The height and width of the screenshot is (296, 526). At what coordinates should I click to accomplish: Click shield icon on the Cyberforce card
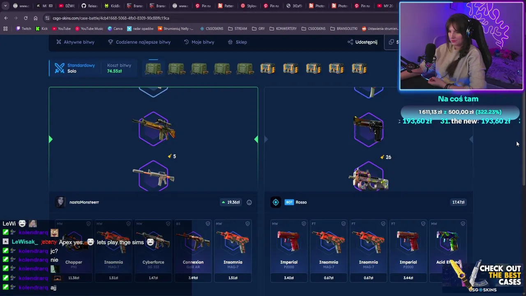[168, 224]
